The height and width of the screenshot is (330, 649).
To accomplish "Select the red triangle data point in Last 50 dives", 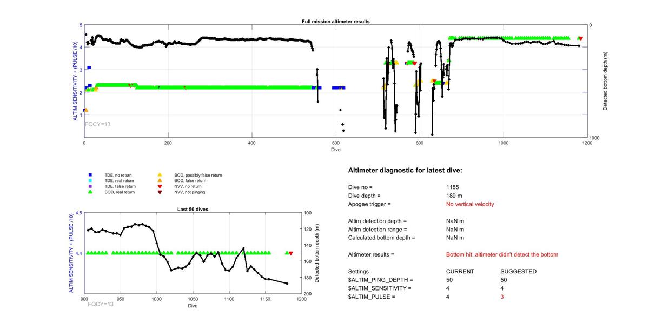I will pyautogui.click(x=291, y=253).
